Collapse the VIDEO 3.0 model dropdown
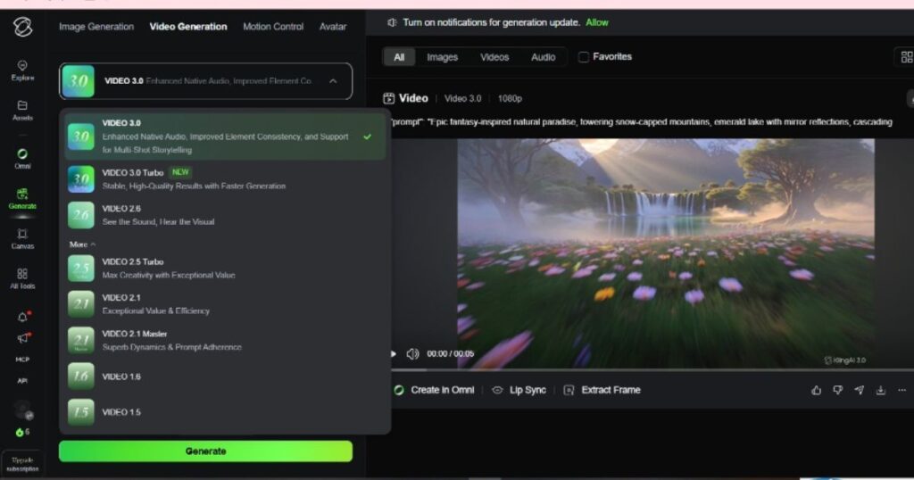 (206, 81)
